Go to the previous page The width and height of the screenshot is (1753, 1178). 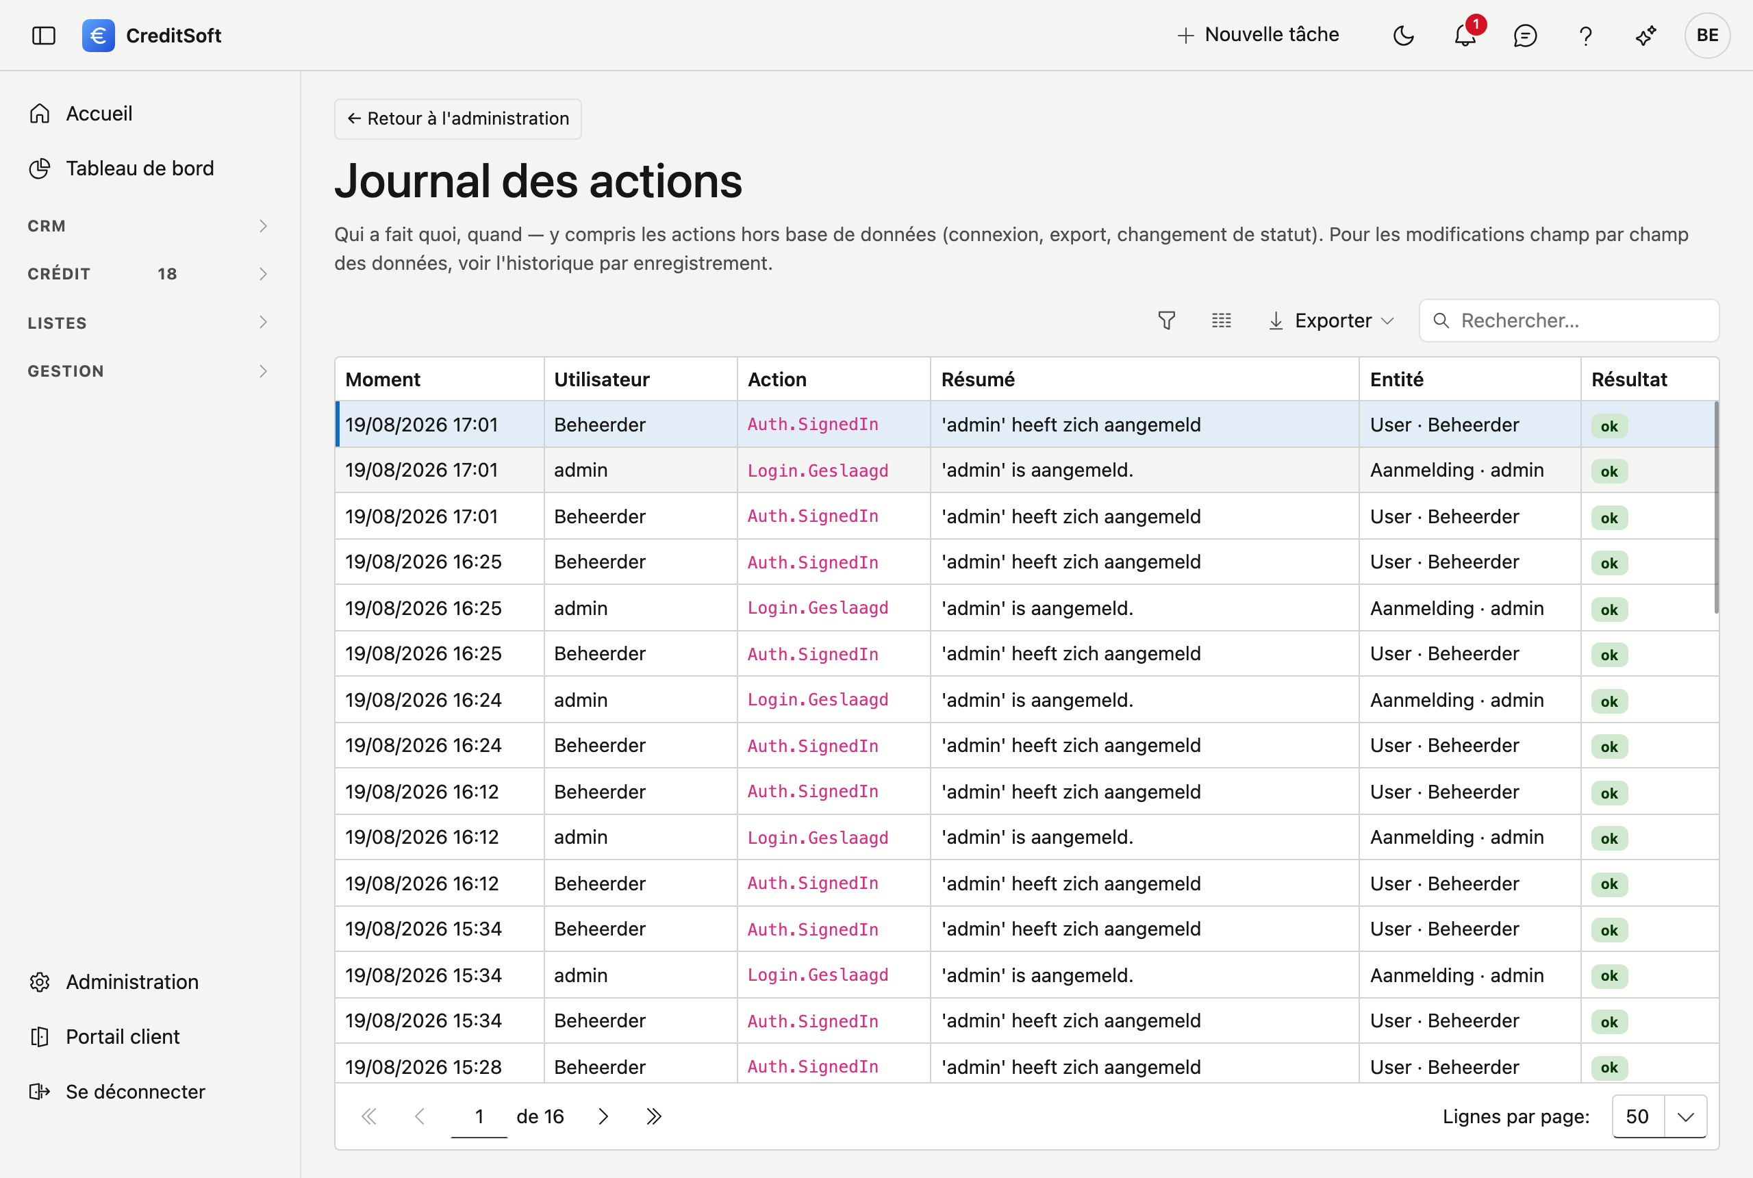click(x=420, y=1116)
